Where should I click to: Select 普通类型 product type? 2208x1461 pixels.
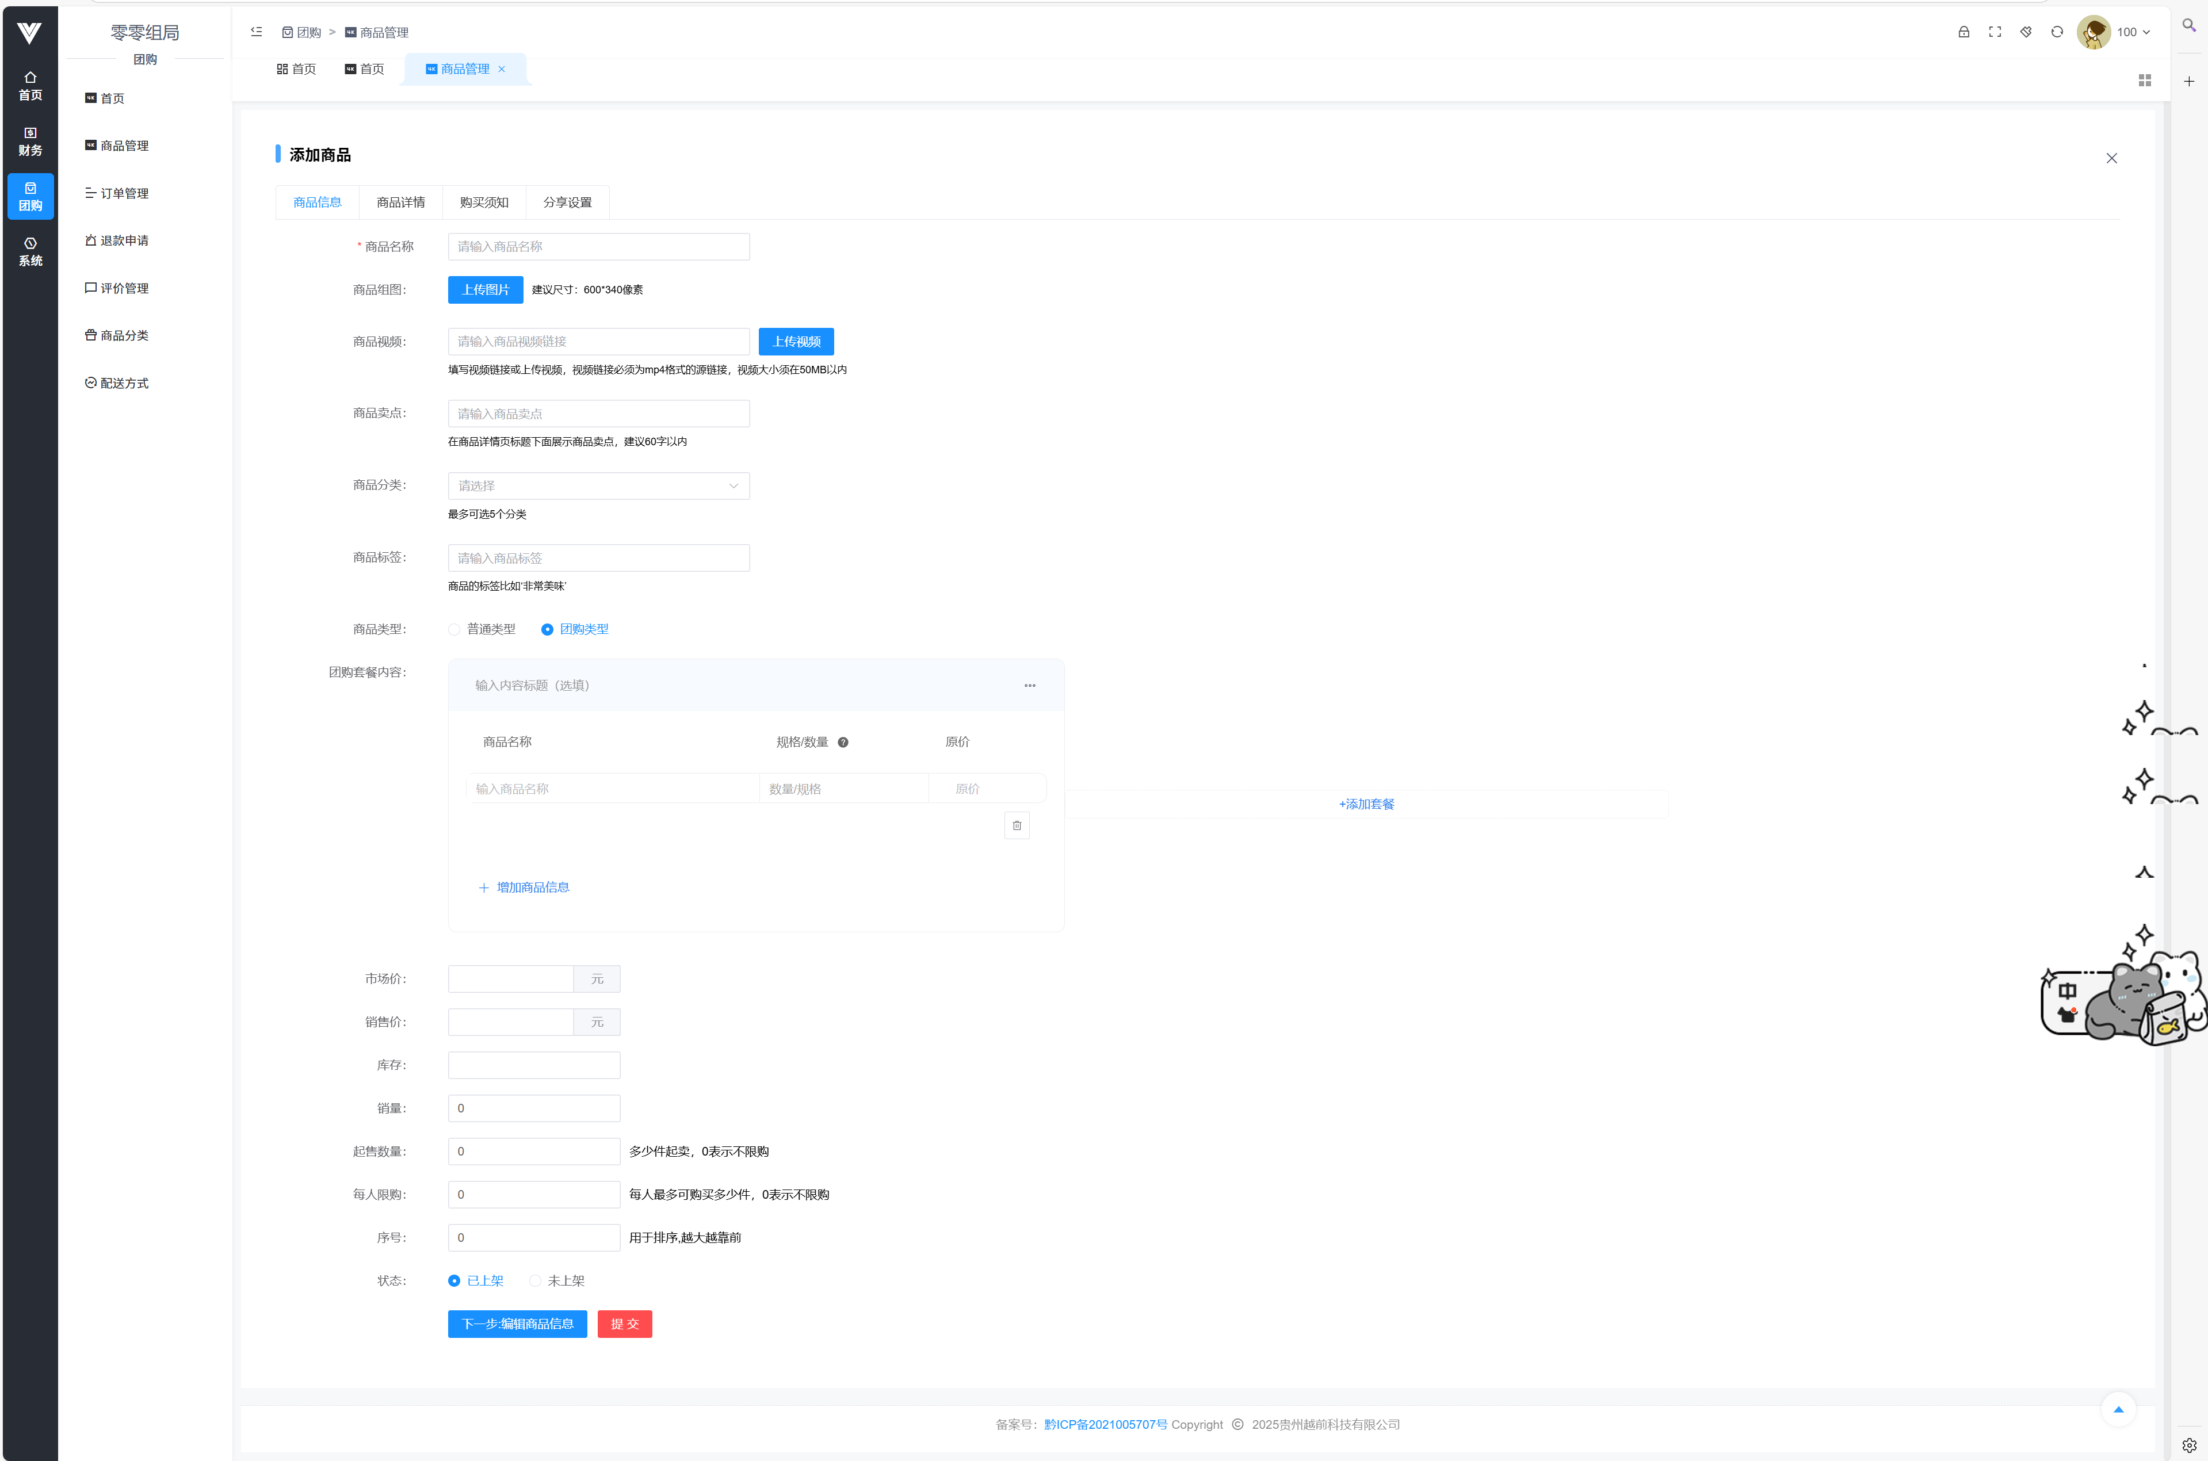click(454, 630)
